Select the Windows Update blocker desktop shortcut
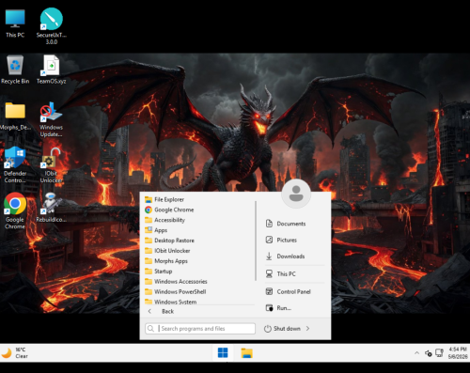The height and width of the screenshot is (373, 470). pyautogui.click(x=51, y=119)
